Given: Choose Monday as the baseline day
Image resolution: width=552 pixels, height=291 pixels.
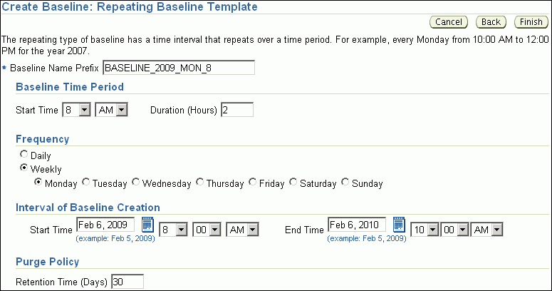Looking at the screenshot, I should [39, 183].
